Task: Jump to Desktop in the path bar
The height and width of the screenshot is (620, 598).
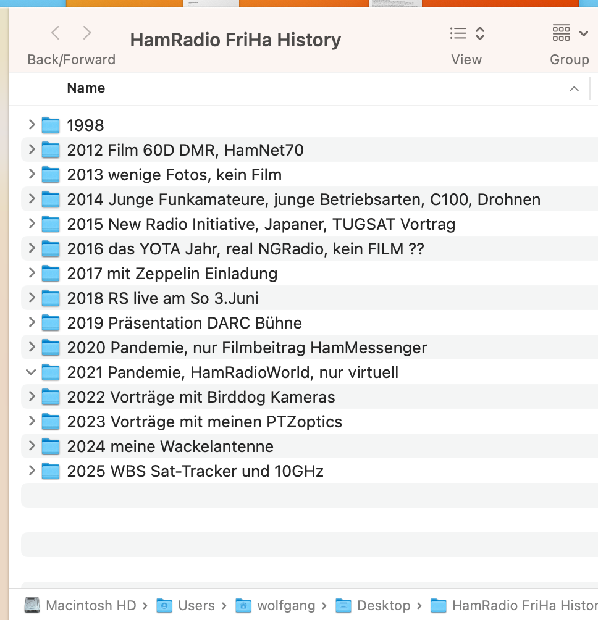Action: point(383,605)
